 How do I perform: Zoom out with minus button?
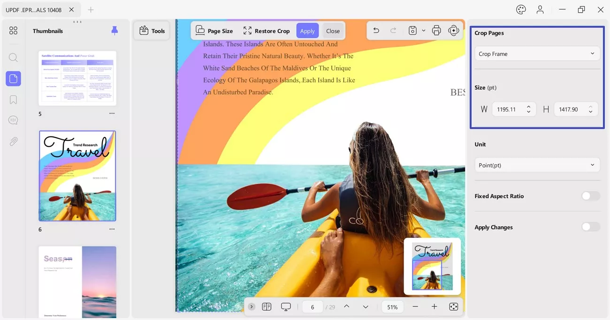(x=415, y=306)
